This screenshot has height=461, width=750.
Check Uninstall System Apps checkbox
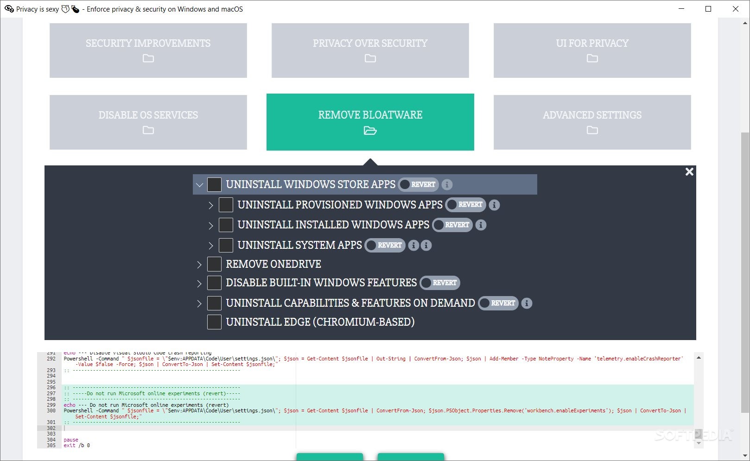click(x=226, y=245)
